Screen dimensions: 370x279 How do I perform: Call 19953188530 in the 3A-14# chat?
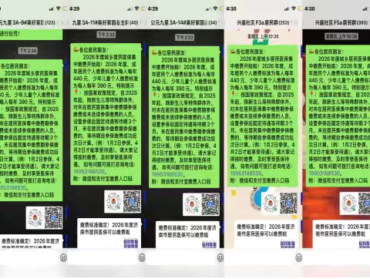167,174
